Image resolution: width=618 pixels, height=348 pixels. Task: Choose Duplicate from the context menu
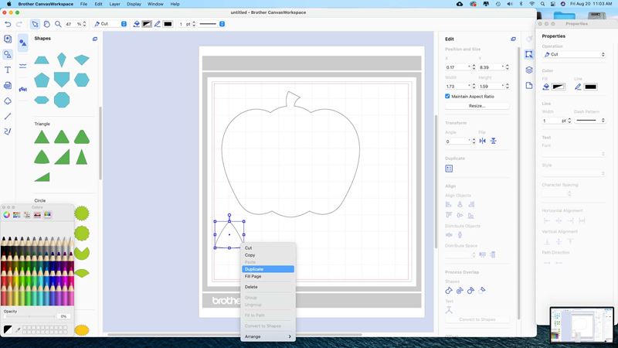click(254, 269)
